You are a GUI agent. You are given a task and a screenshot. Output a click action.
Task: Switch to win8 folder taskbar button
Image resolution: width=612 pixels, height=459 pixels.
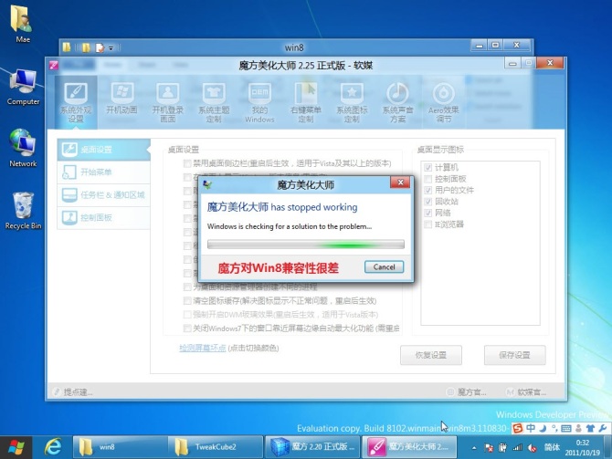coord(121,447)
